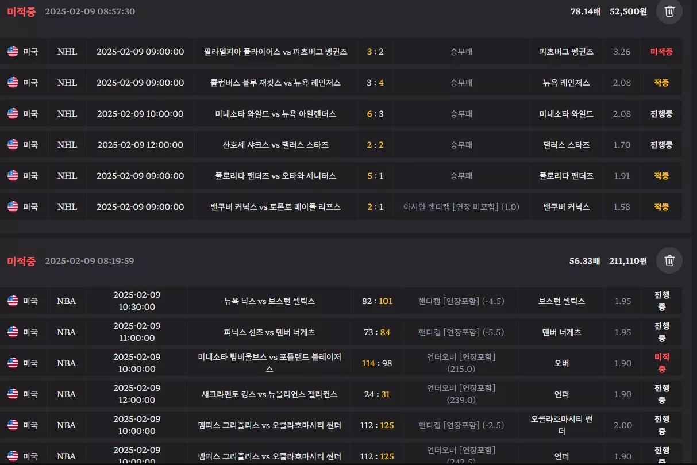Click US flag in Sacramento Kings row
697x465 pixels.
pyautogui.click(x=13, y=394)
